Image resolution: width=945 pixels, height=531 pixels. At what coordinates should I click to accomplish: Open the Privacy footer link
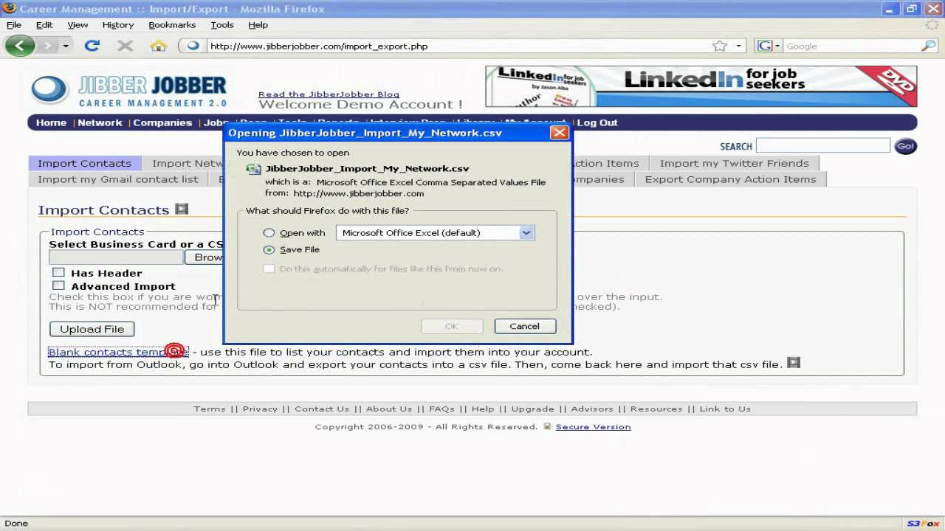pyautogui.click(x=260, y=409)
